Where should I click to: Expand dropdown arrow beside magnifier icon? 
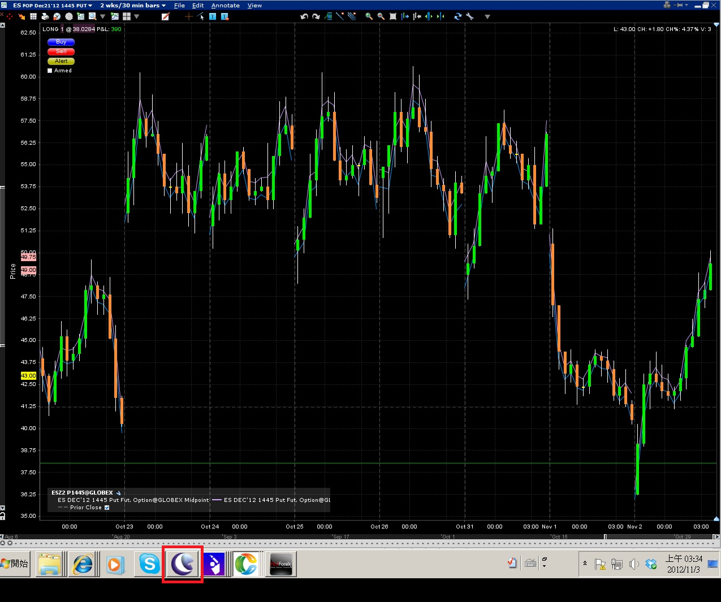[102, 16]
